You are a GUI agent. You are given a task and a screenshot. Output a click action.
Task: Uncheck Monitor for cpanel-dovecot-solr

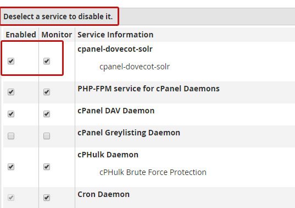point(47,61)
